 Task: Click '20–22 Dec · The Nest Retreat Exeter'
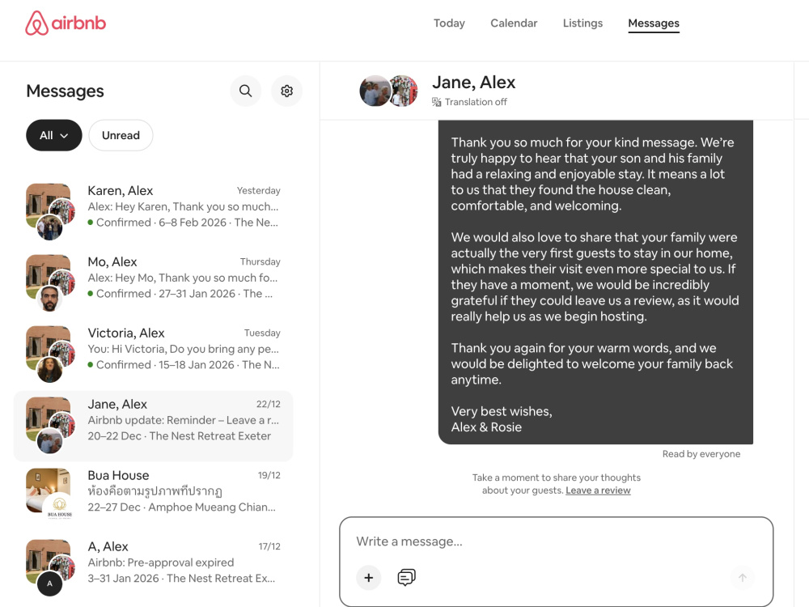click(x=179, y=436)
